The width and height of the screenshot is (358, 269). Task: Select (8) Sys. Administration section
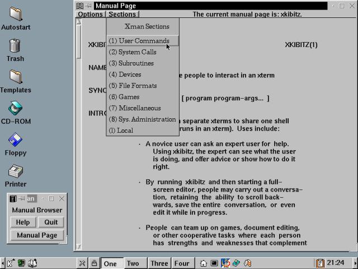tap(143, 119)
